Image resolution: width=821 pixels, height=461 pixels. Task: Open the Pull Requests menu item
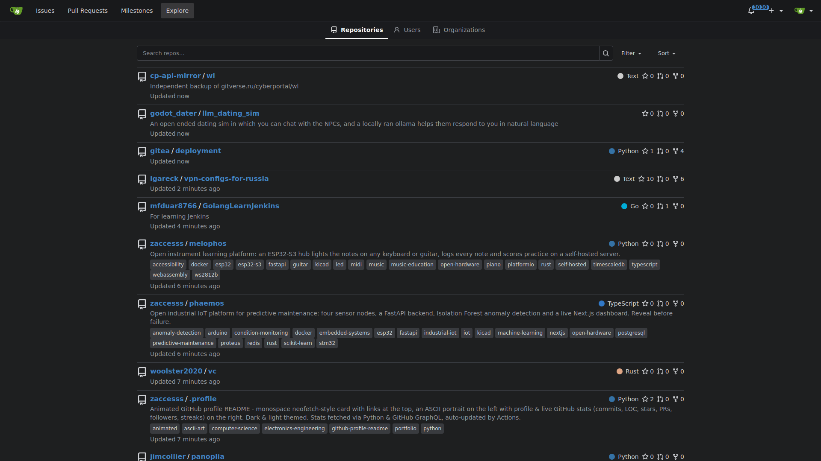pyautogui.click(x=88, y=11)
